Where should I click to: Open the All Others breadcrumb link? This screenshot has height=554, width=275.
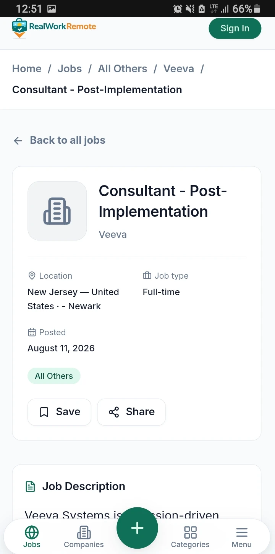pos(123,69)
